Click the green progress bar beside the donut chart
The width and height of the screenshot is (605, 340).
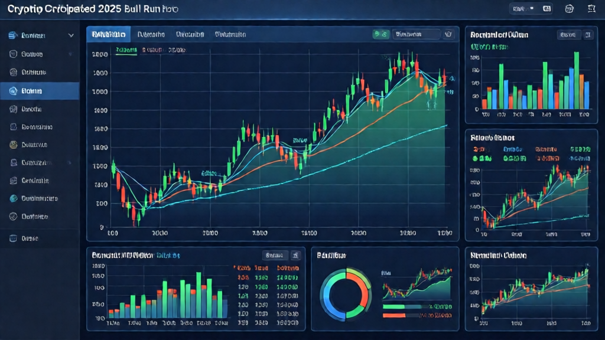coord(402,307)
